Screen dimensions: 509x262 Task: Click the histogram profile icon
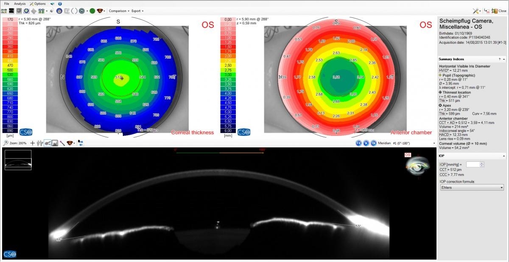point(55,144)
